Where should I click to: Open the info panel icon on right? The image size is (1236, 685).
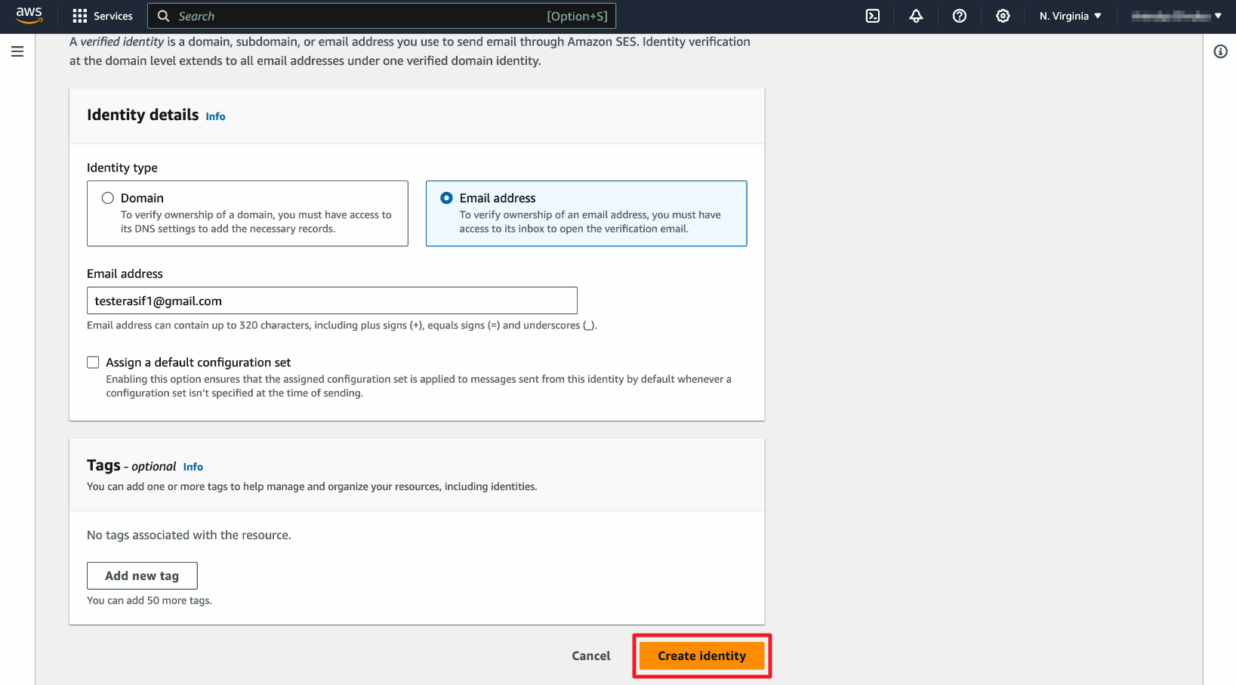click(x=1220, y=51)
